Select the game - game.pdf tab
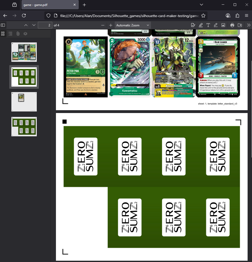Image resolution: width=252 pixels, height=262 pixels. click(x=50, y=5)
